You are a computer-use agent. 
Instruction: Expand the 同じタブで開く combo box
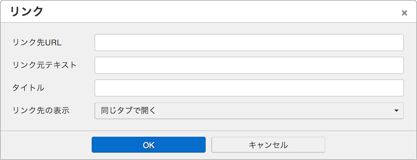click(249, 111)
